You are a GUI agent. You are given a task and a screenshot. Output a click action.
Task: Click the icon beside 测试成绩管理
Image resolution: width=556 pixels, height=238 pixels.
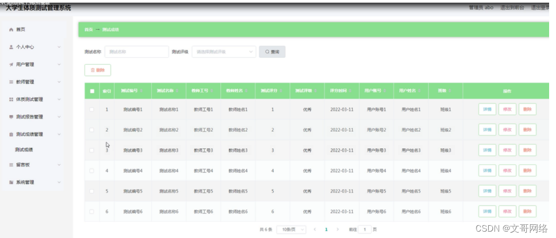[x=11, y=135]
